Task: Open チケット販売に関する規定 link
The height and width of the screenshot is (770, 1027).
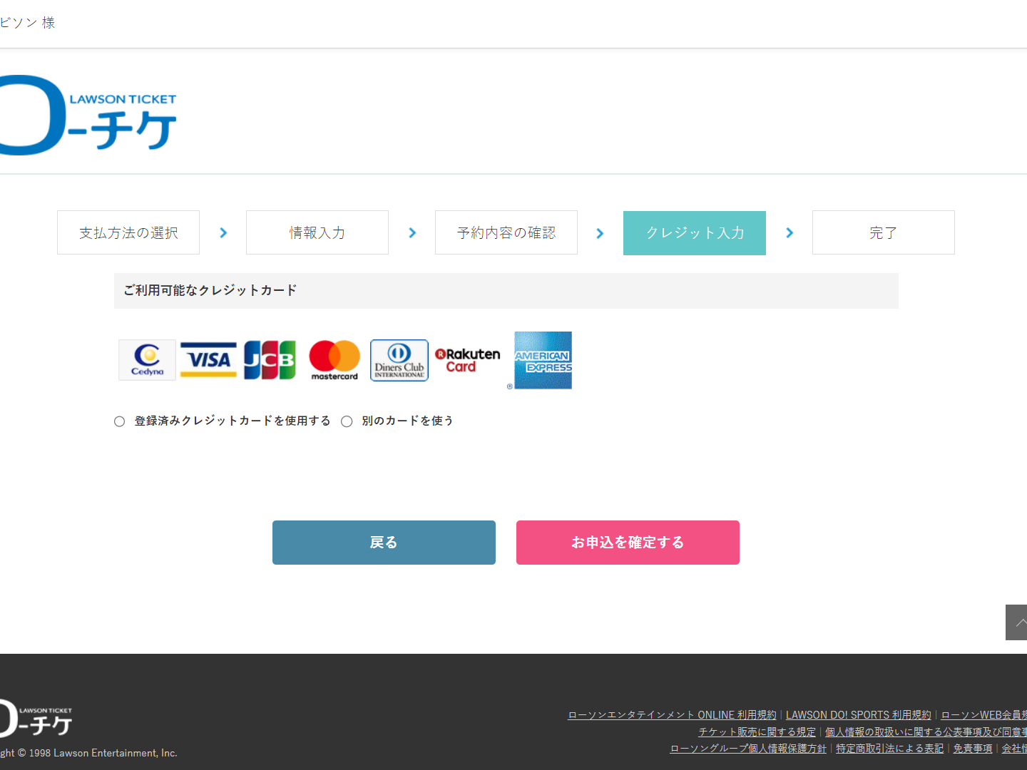Action: pos(757,732)
